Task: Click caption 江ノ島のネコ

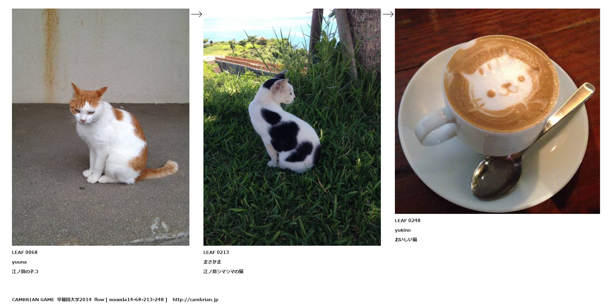Action: pyautogui.click(x=25, y=271)
